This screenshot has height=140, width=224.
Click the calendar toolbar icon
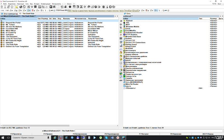click(x=62, y=7)
